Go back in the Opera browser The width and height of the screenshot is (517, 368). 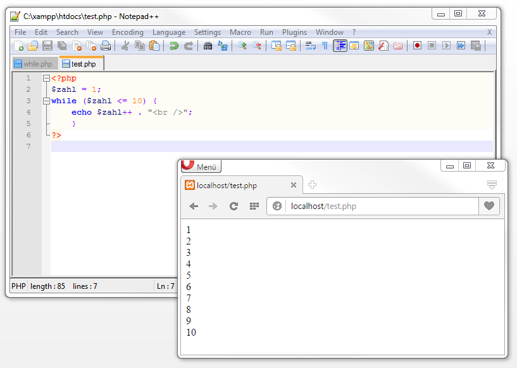click(x=194, y=206)
